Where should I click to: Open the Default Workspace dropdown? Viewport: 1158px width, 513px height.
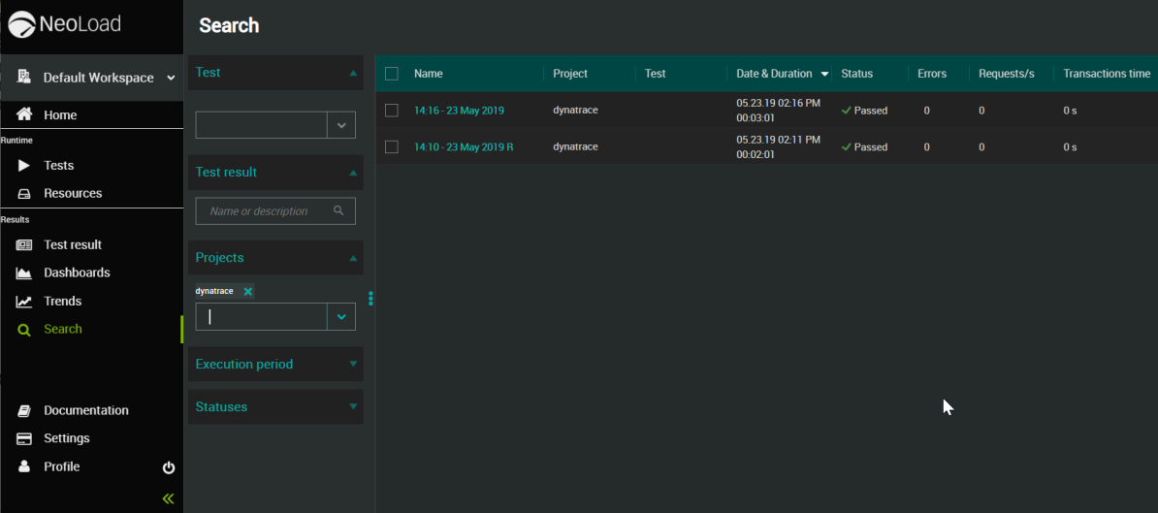97,78
